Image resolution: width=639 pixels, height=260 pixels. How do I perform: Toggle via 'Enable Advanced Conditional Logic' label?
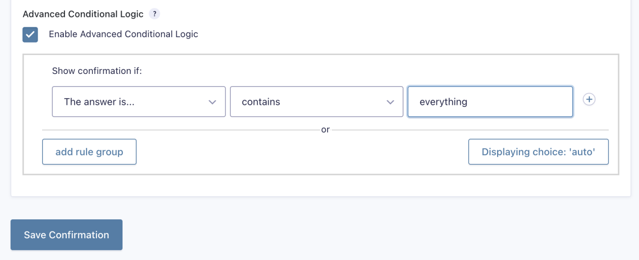(123, 34)
